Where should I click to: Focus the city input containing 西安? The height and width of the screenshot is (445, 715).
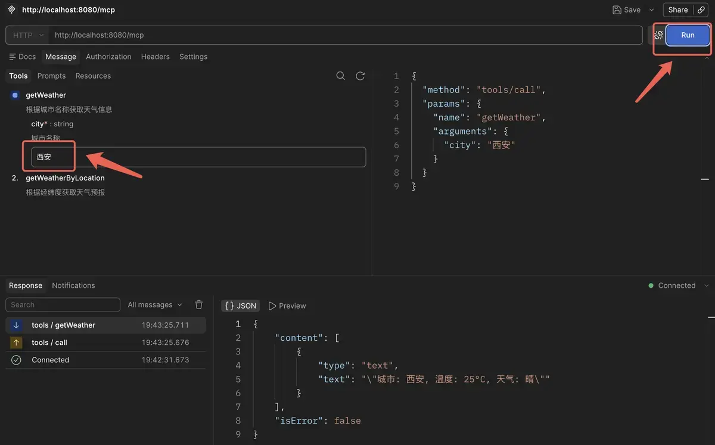pos(198,157)
